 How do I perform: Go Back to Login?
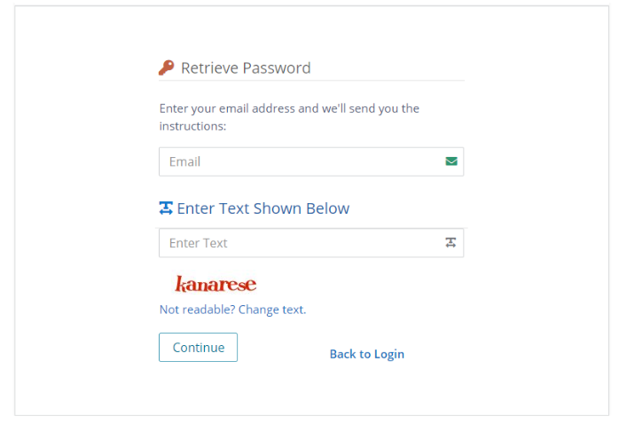[x=366, y=354]
